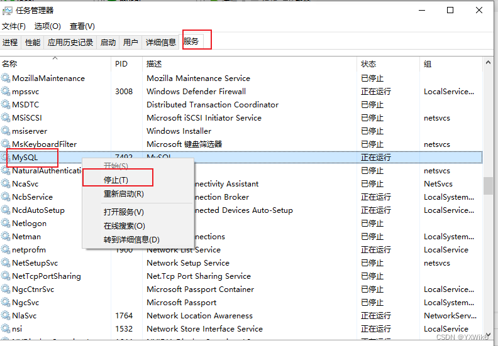Choose 在线搜索(O) in the context menu
Viewport: 498px width, 346px height.
coord(138,226)
